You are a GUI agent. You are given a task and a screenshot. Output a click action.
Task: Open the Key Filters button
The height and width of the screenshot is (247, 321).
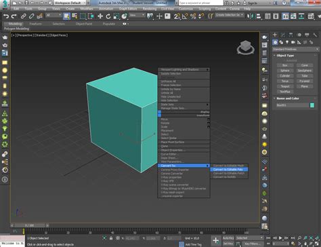click(x=252, y=244)
